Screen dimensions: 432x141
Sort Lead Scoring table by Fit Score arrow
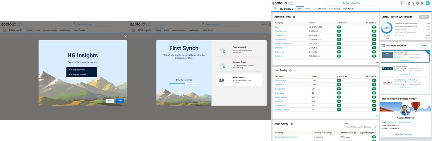click(x=375, y=76)
